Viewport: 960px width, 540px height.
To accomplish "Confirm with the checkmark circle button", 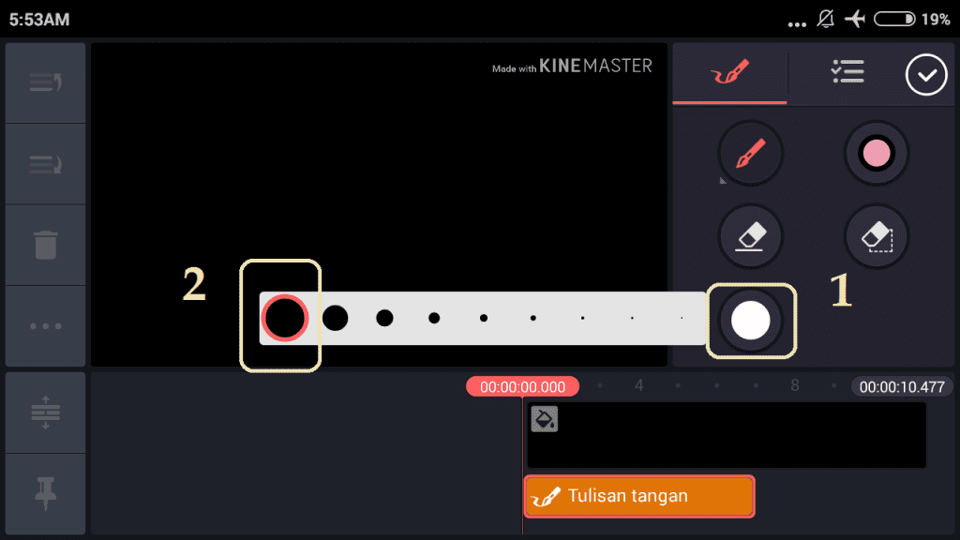I will [x=926, y=75].
